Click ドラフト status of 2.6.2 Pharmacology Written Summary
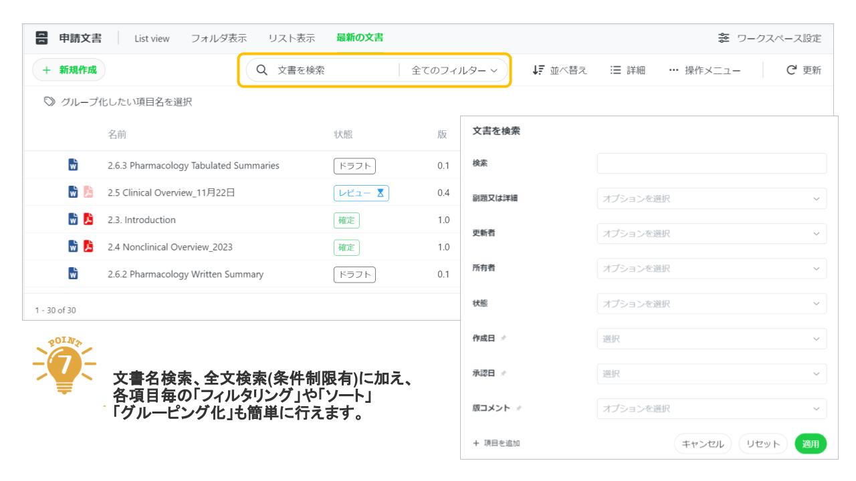The height and width of the screenshot is (481, 856). click(354, 274)
